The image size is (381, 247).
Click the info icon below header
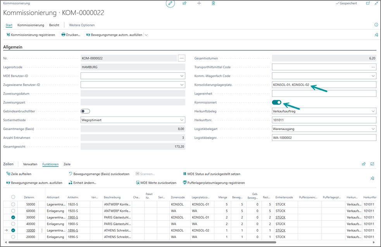[x=376, y=25]
